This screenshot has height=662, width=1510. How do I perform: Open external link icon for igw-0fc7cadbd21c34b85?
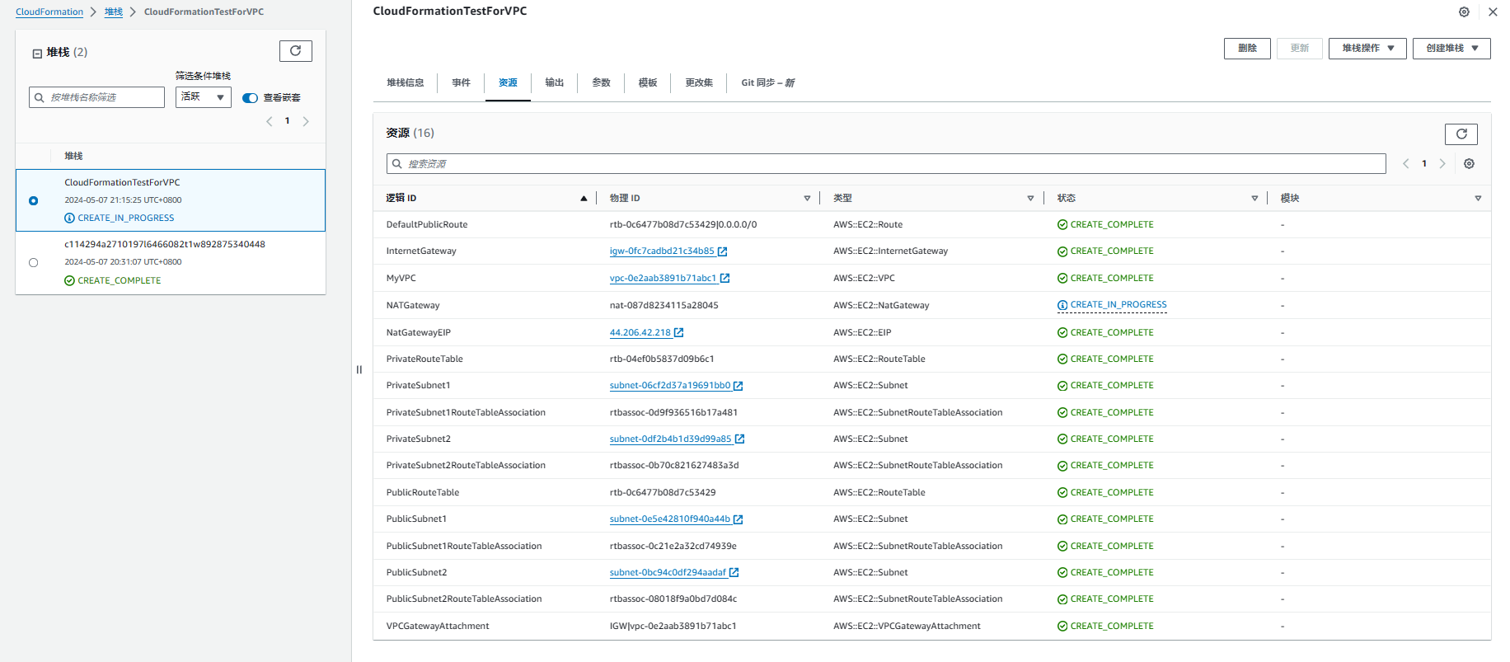(722, 251)
